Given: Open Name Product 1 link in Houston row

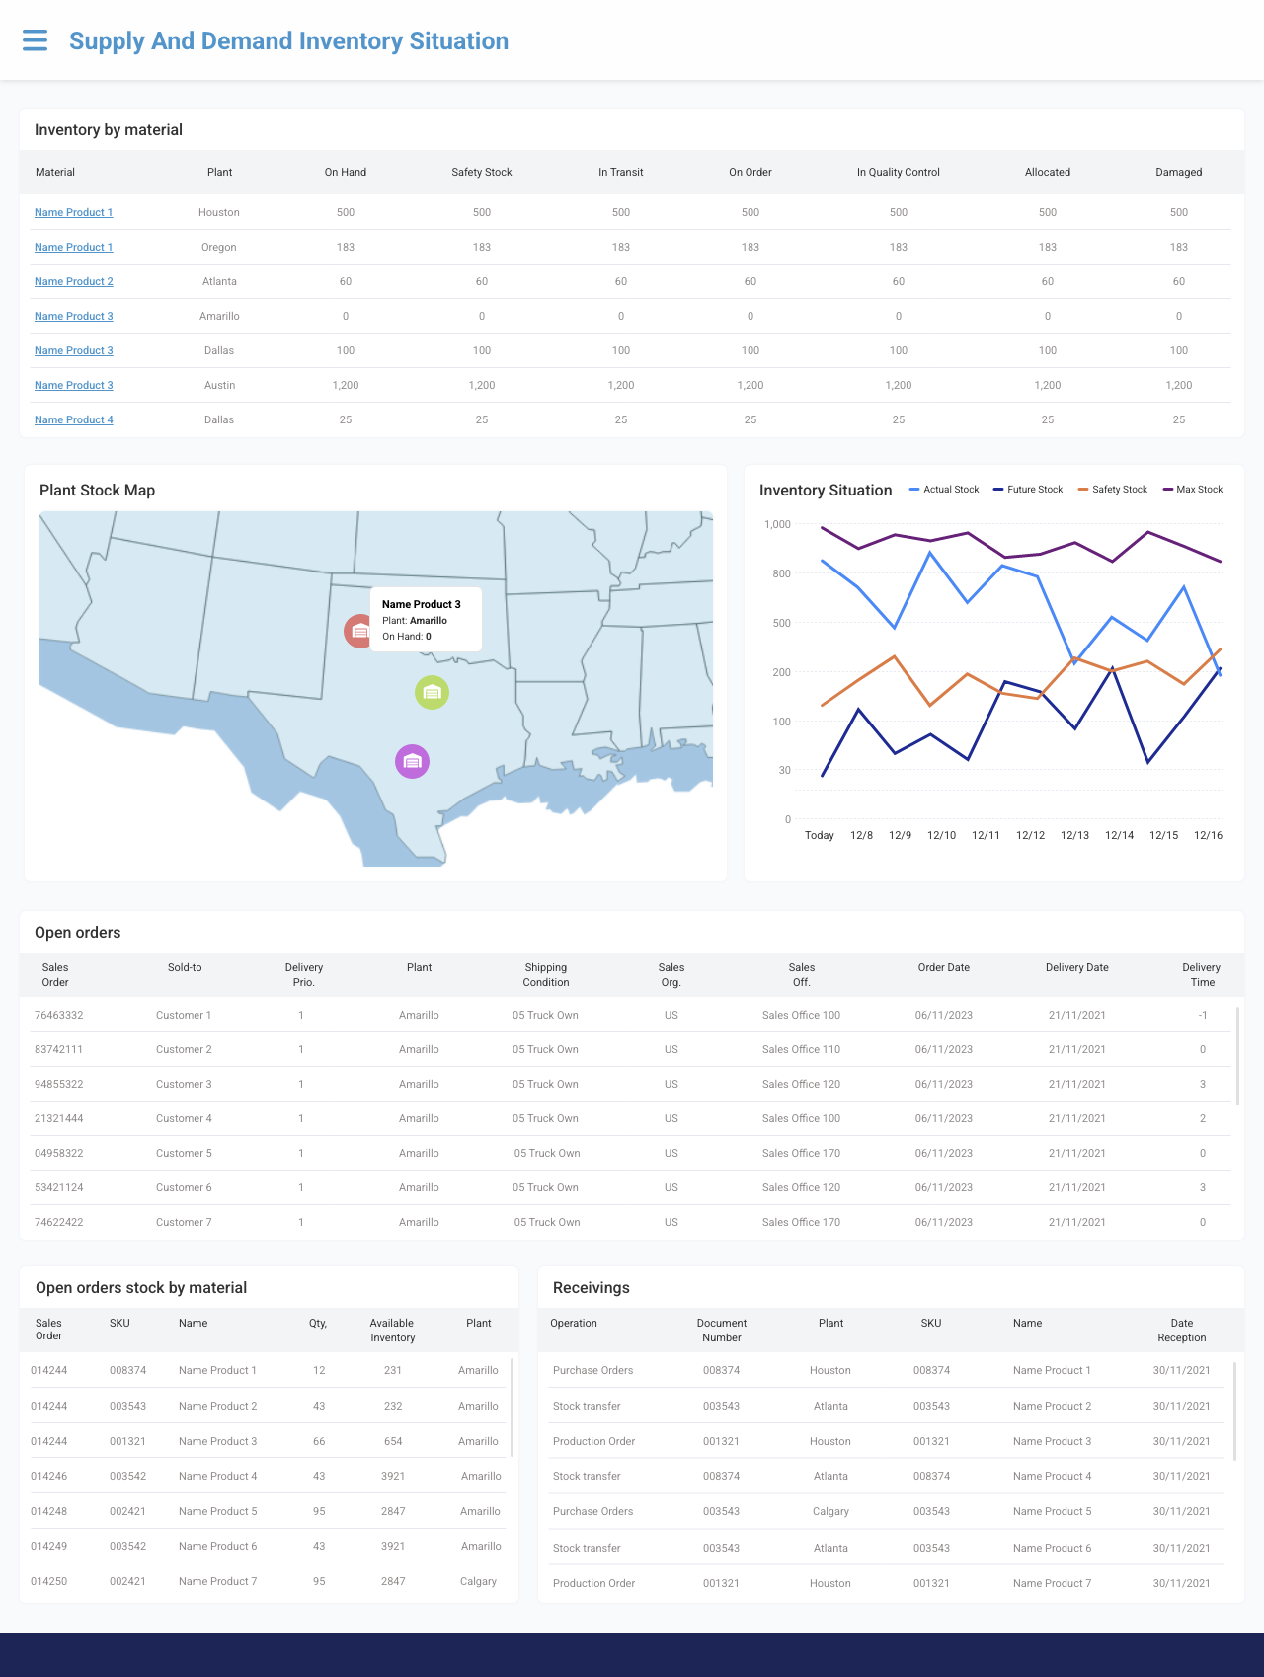Looking at the screenshot, I should point(73,212).
